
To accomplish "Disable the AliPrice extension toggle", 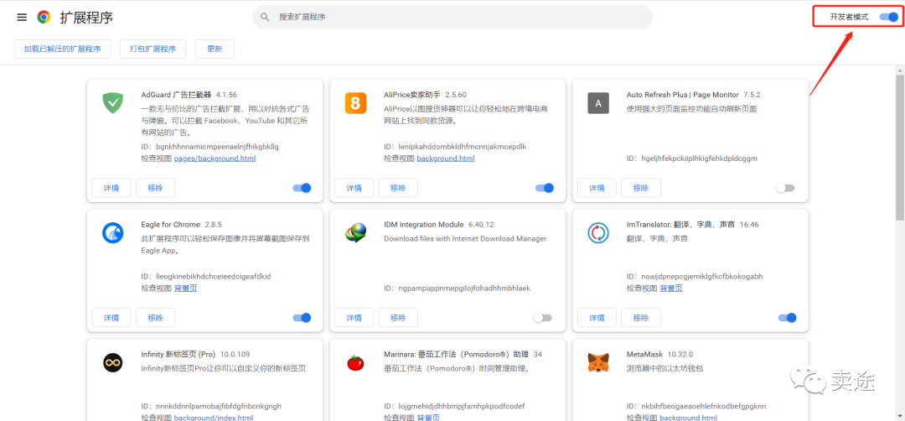I will pos(545,188).
